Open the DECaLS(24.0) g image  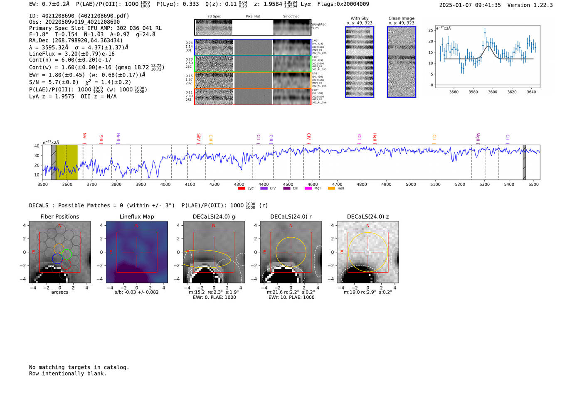point(214,252)
